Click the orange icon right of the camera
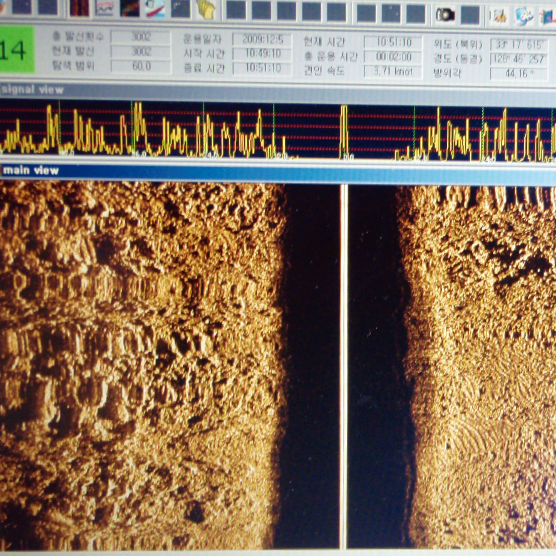Screen dimensions: 556x556 pos(498,16)
